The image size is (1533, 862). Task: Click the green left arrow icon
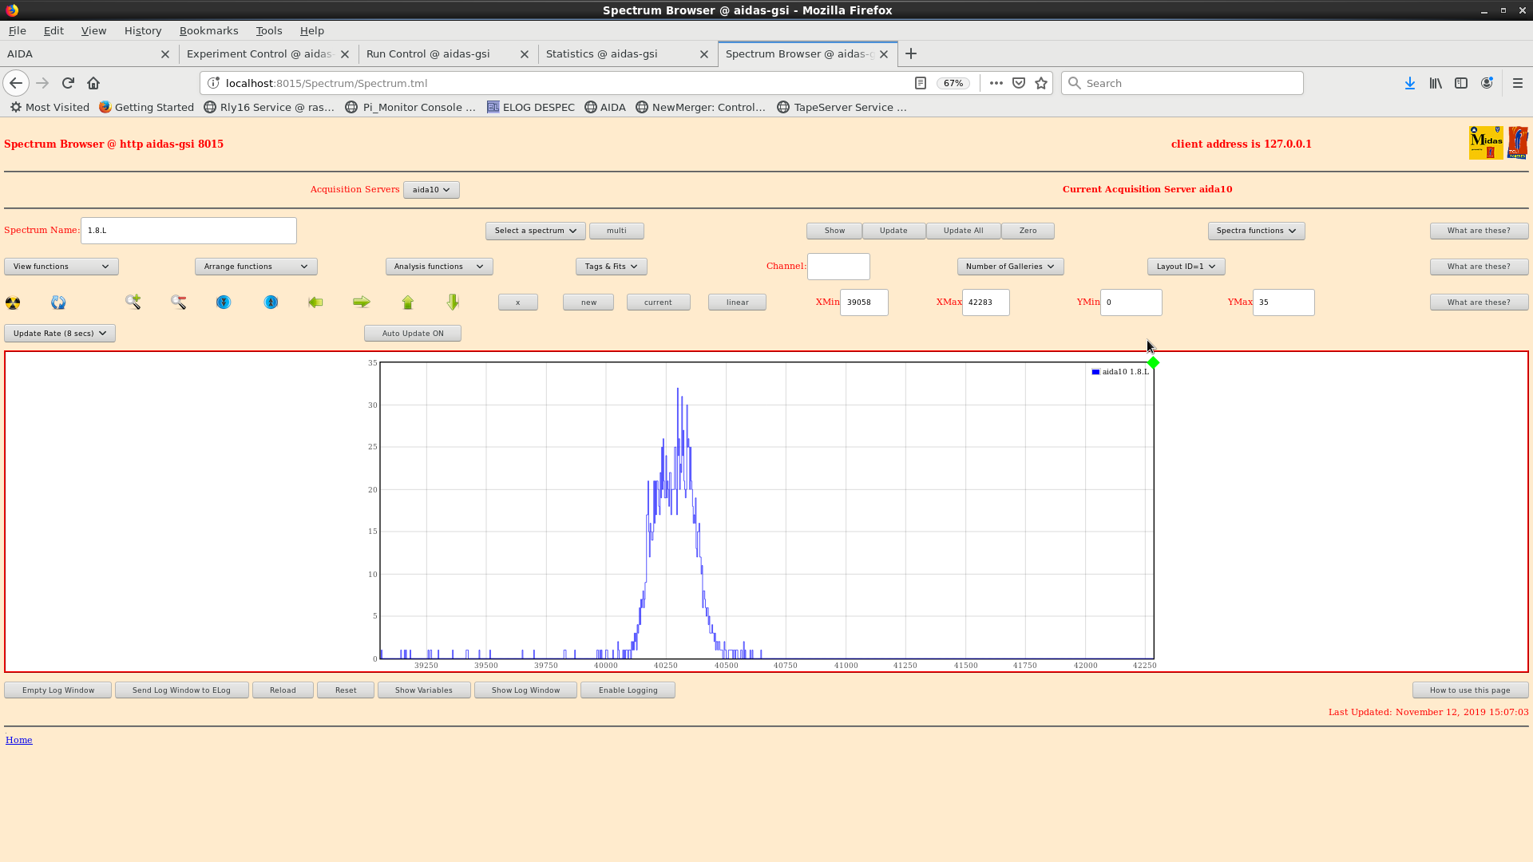315,302
